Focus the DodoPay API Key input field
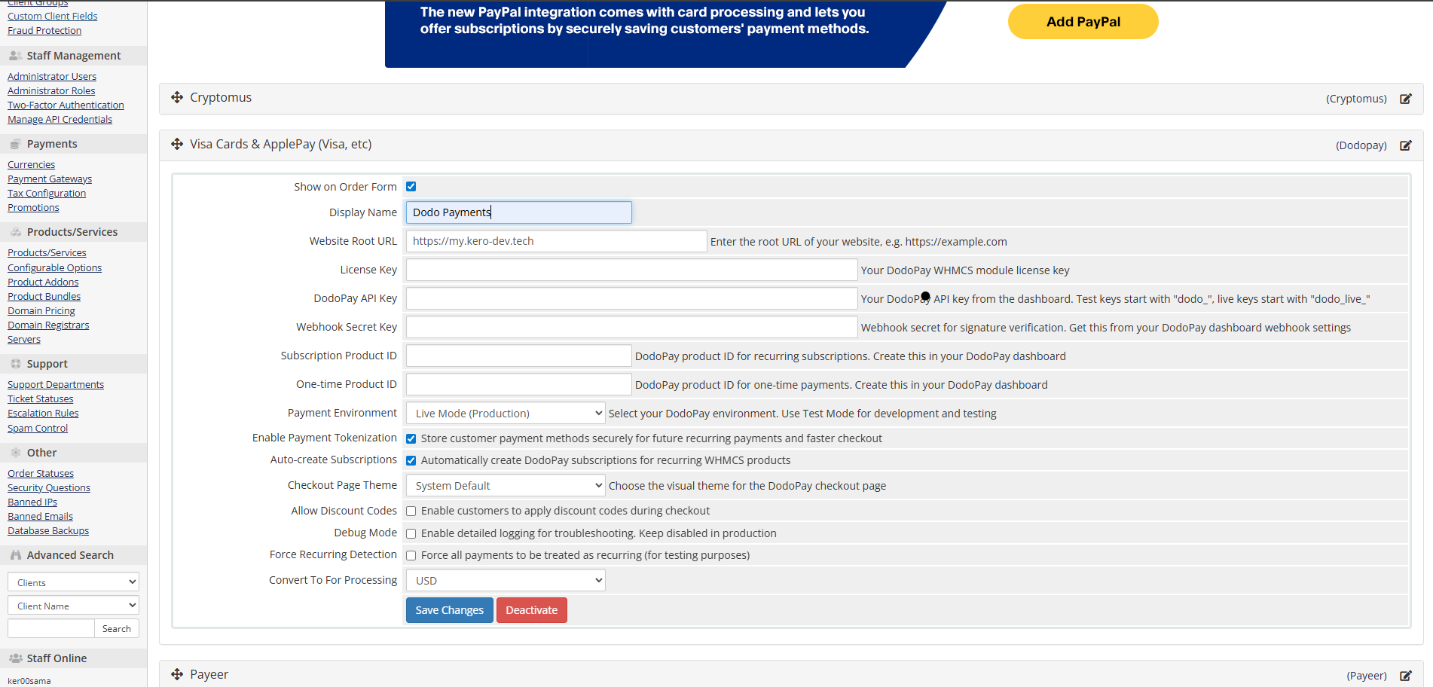The image size is (1433, 687). (x=631, y=298)
